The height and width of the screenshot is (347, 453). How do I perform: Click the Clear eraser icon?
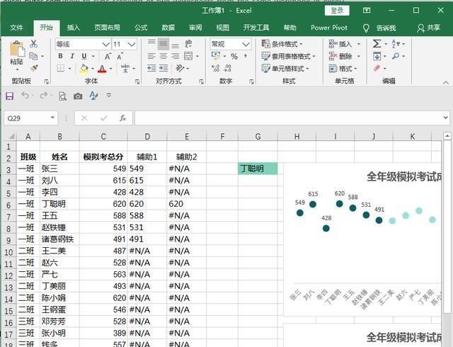point(377,68)
